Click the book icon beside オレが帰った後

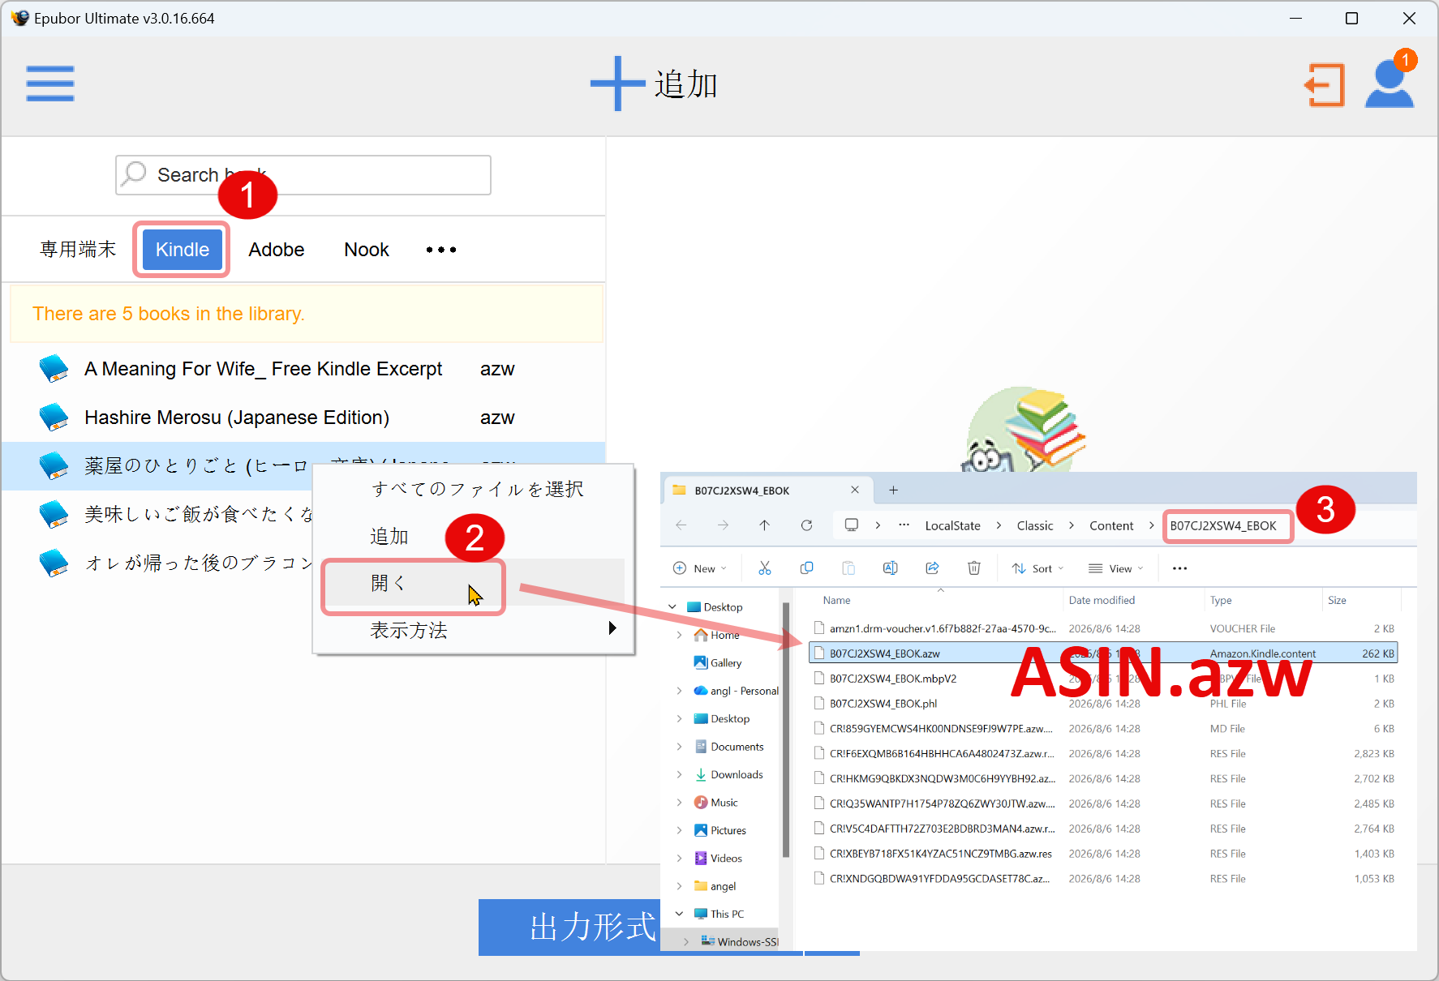(x=54, y=563)
